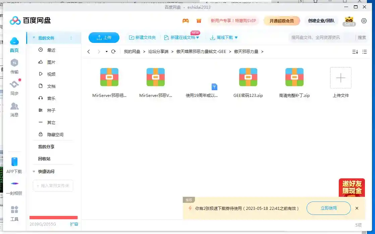Dismiss the download coupon notification
The height and width of the screenshot is (234, 375).
(357, 208)
